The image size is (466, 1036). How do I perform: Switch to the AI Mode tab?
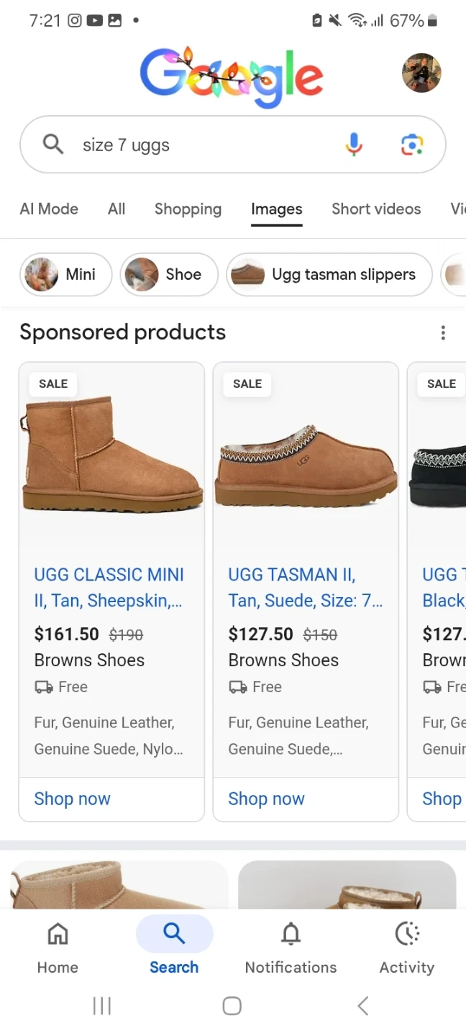[49, 209]
